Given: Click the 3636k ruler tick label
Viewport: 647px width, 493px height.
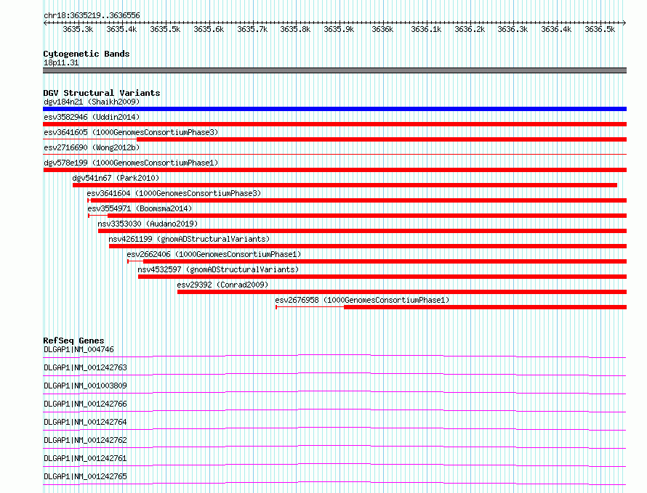Looking at the screenshot, I should (x=382, y=30).
